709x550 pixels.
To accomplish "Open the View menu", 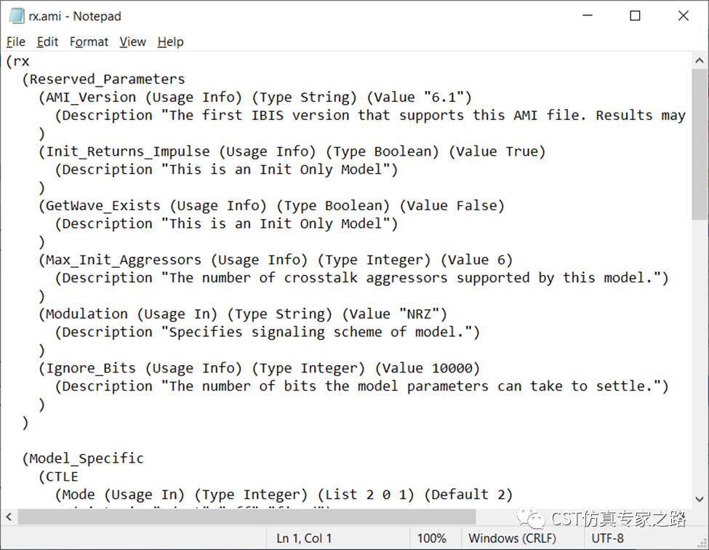I will click(x=132, y=42).
